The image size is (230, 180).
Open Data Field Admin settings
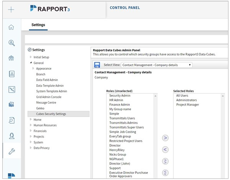point(47,80)
